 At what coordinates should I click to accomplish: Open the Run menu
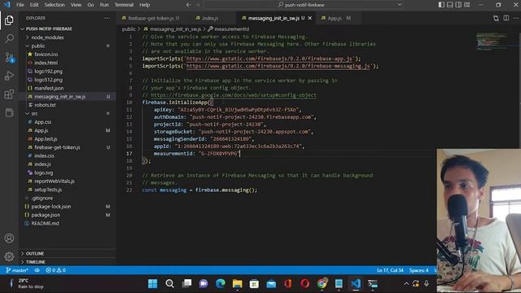point(104,5)
